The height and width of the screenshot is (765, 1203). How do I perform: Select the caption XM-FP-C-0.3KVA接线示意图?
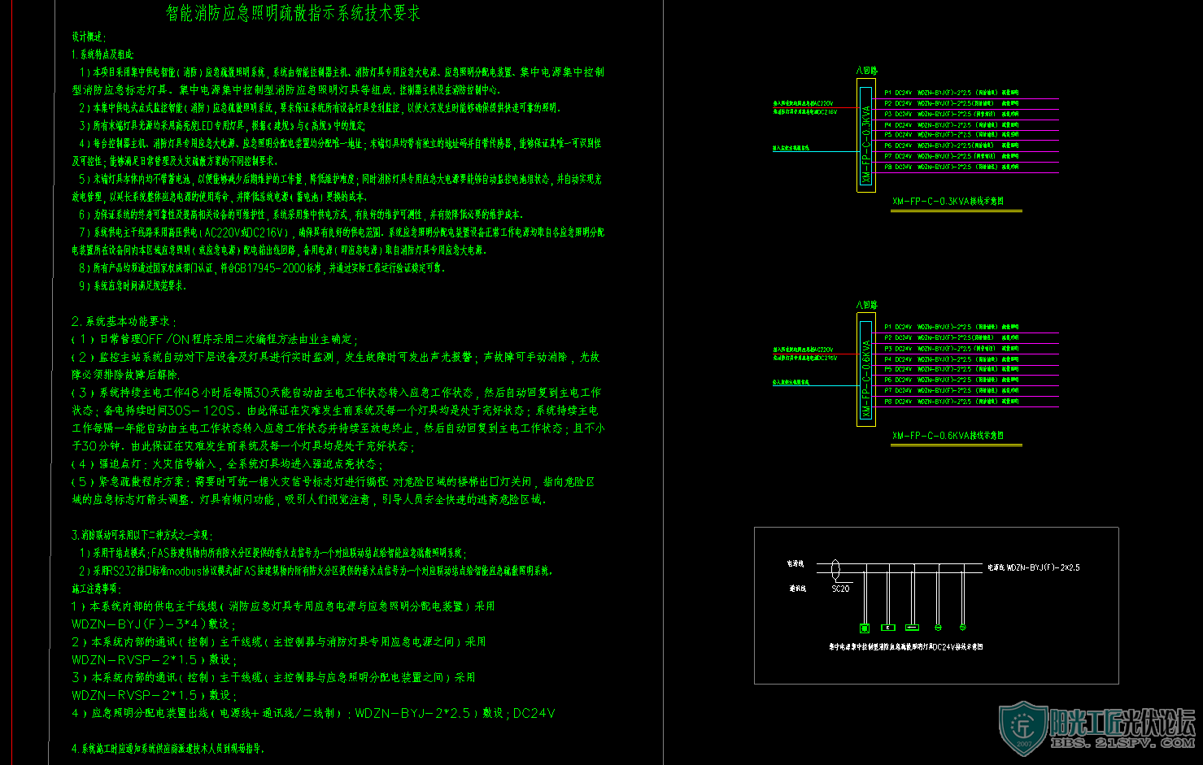point(948,202)
